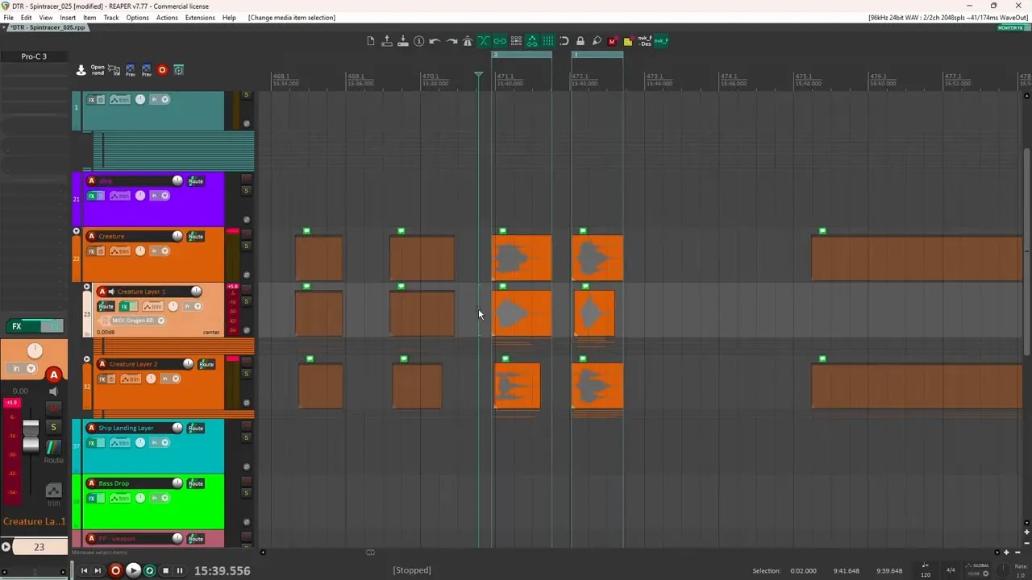Image resolution: width=1032 pixels, height=580 pixels.
Task: Click the Save project toolbar icon
Action: (403, 41)
